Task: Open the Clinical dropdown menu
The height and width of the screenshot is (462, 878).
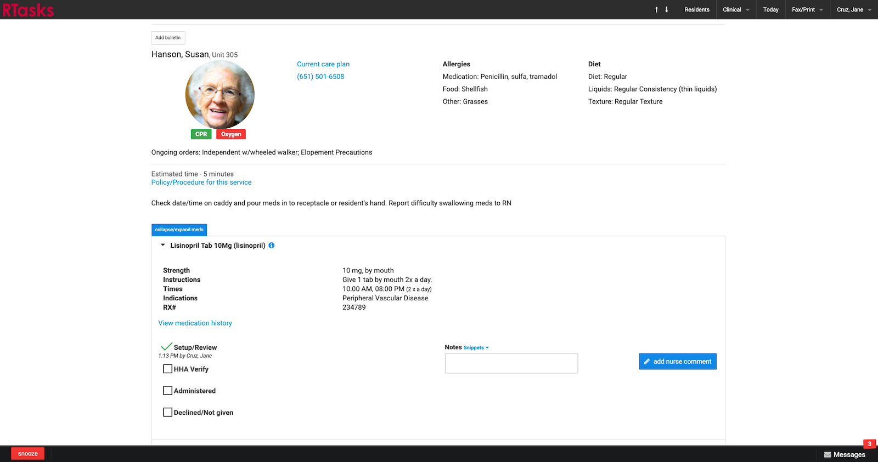Action: (736, 10)
